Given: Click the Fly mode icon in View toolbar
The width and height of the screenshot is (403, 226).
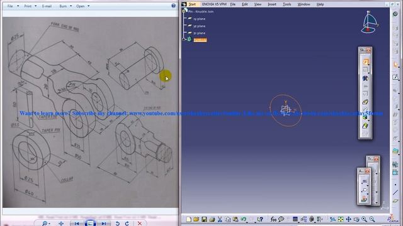Looking at the screenshot, I should pyautogui.click(x=333, y=219).
